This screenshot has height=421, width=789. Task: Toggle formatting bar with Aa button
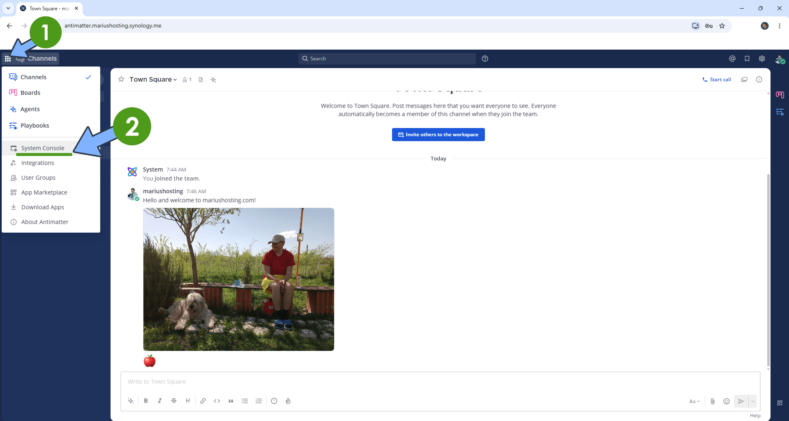694,401
